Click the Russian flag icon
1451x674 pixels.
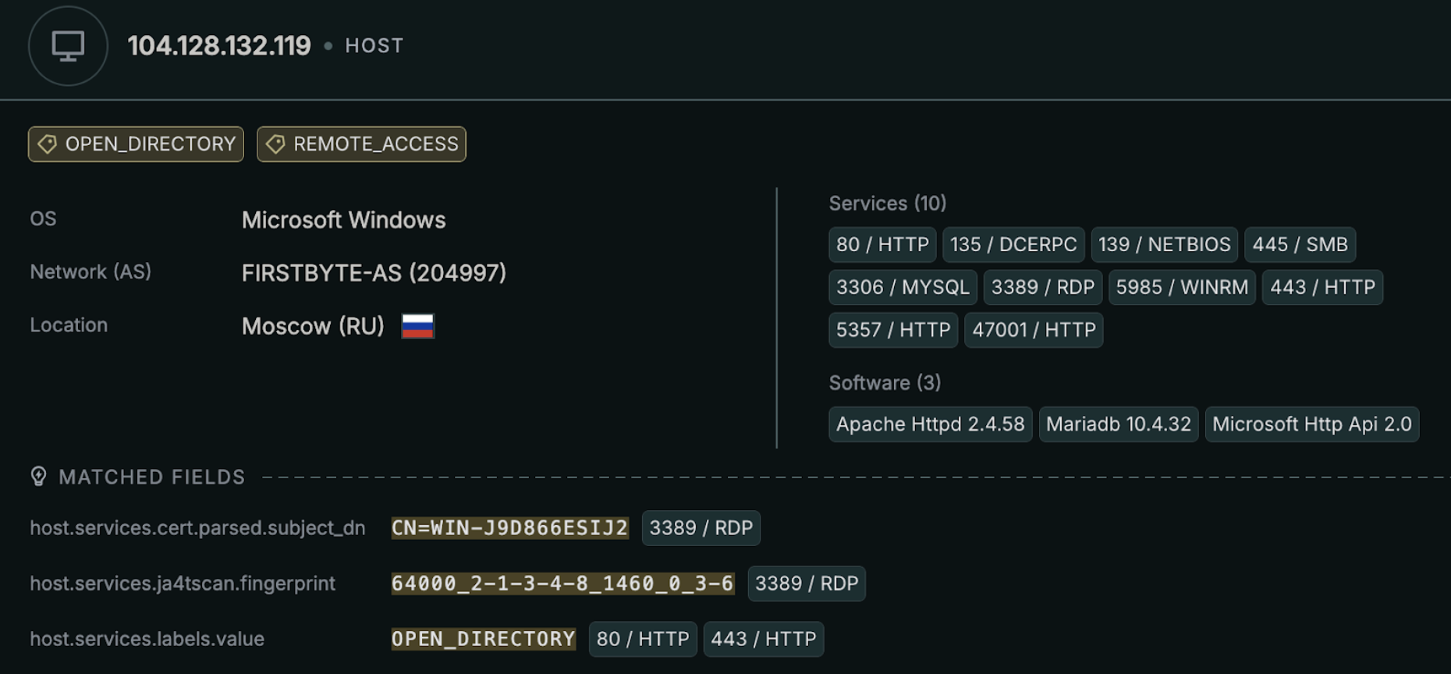[417, 326]
